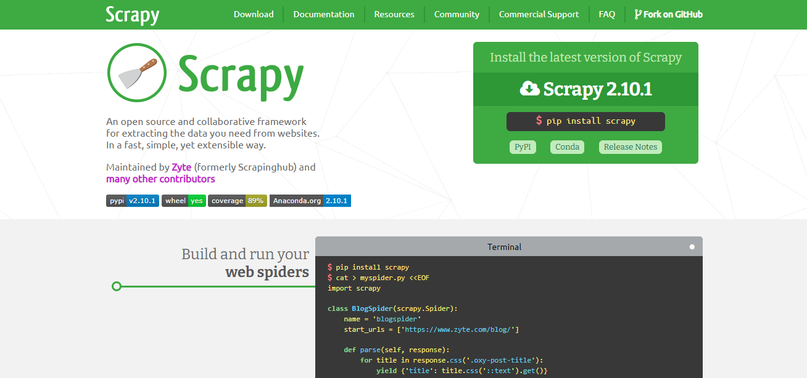807x378 pixels.
Task: Click the Anaconda.org 2.10.1 badge
Action: click(310, 201)
